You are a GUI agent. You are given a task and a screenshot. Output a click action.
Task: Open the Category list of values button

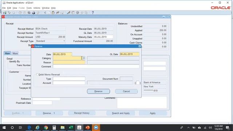click(84, 58)
